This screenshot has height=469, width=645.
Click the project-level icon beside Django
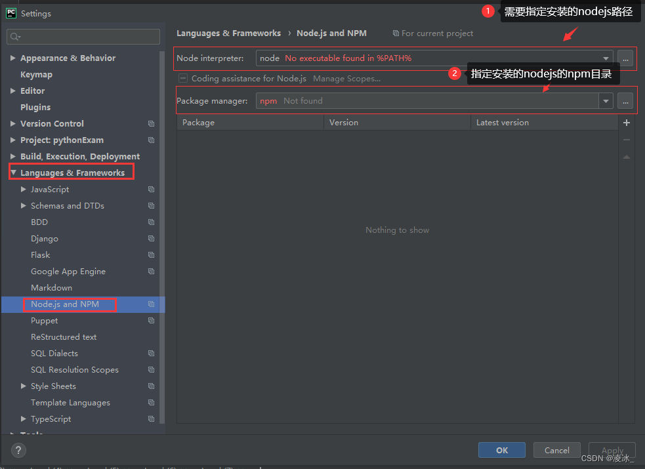151,238
